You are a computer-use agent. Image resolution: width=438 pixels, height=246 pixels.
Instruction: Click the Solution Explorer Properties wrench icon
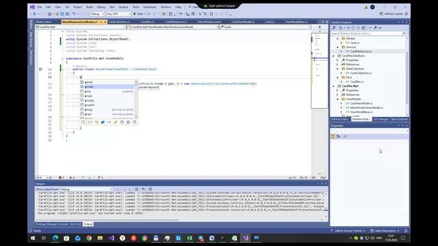point(375,28)
